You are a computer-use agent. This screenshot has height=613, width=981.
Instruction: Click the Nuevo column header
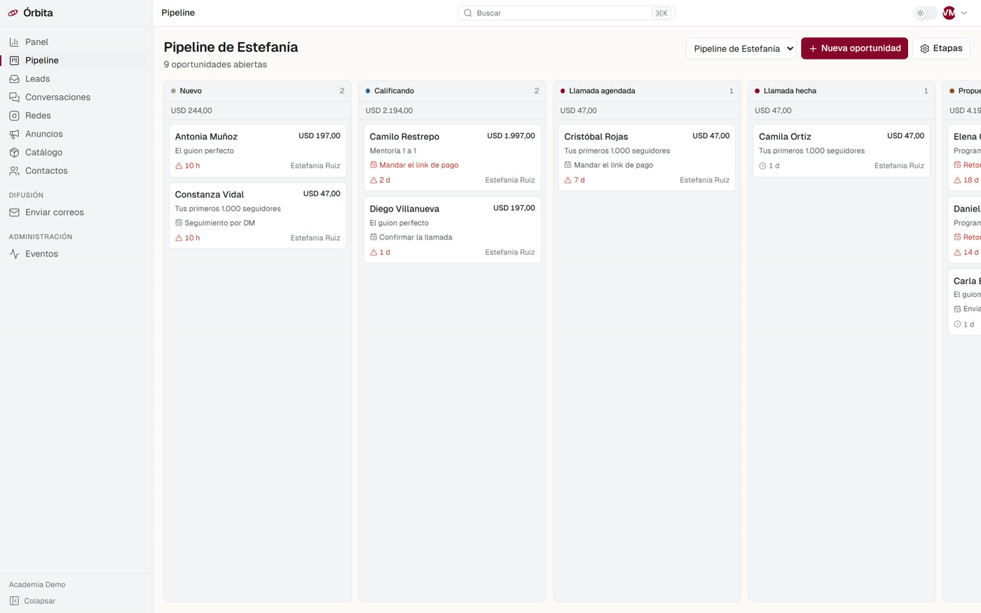[258, 91]
